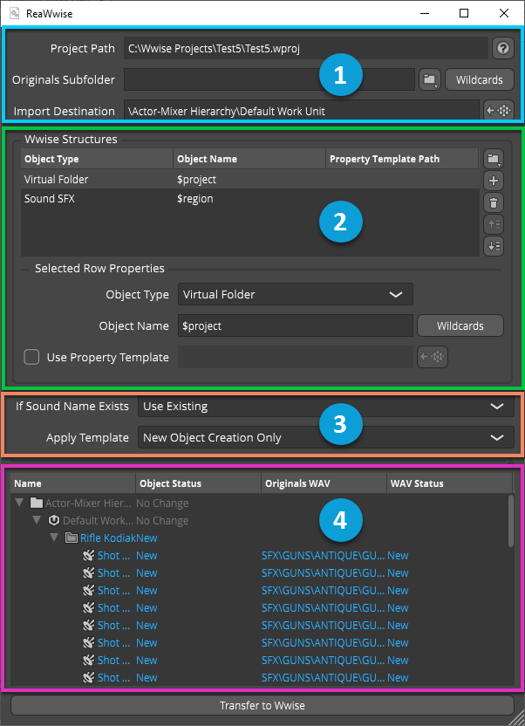Screen dimensions: 525x726
Task: Click the help question mark icon
Action: pyautogui.click(x=502, y=48)
